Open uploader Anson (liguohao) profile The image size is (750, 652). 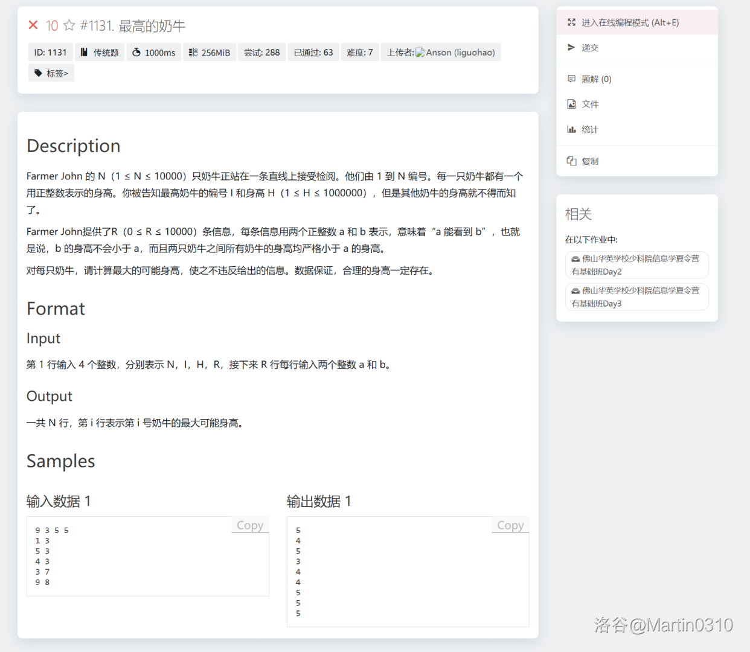460,53
